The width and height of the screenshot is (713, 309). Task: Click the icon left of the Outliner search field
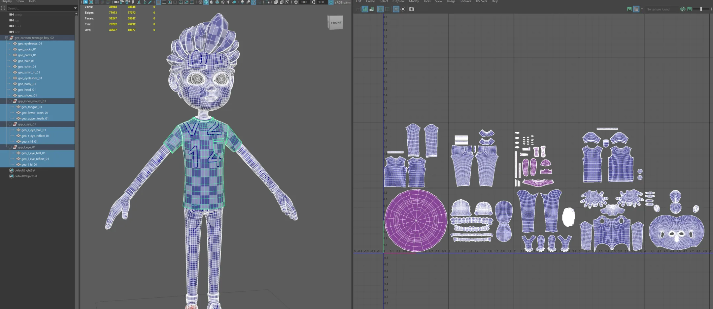point(3,8)
